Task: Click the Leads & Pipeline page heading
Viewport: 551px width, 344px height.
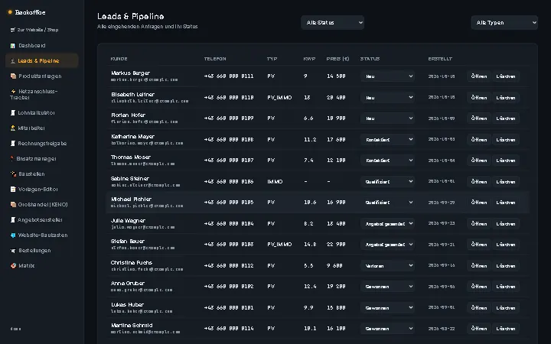Action: coord(130,16)
